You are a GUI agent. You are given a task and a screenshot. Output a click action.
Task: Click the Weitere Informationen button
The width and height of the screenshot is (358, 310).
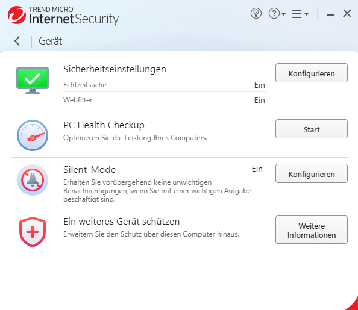click(x=312, y=230)
